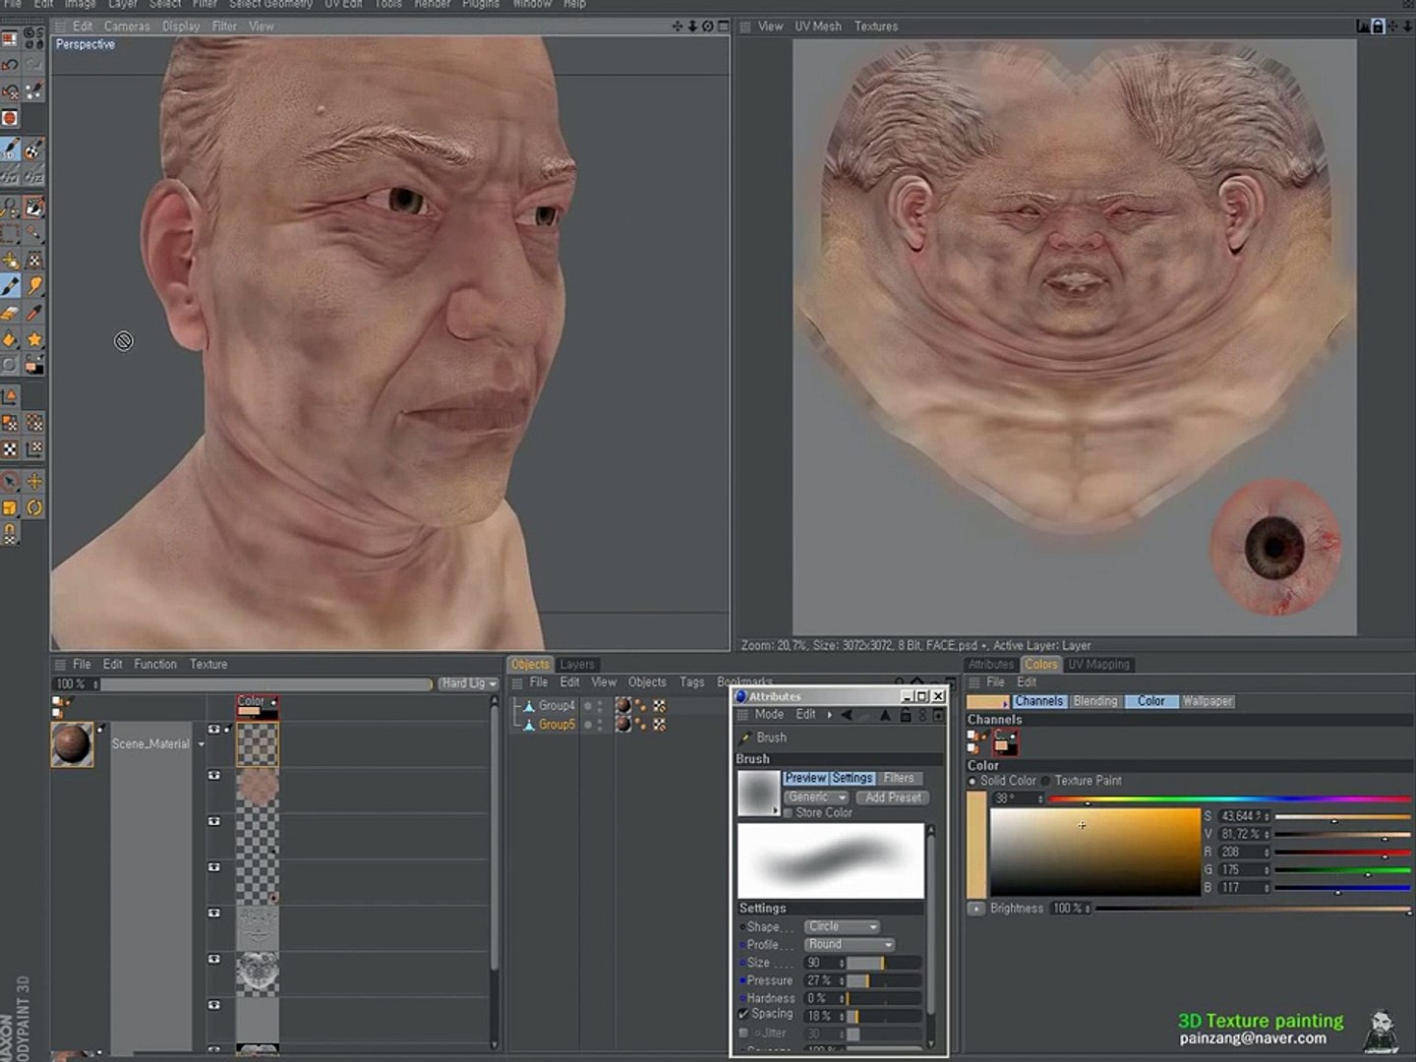Select the Eraser tool in toolbar
1416x1062 pixels.
[x=10, y=313]
